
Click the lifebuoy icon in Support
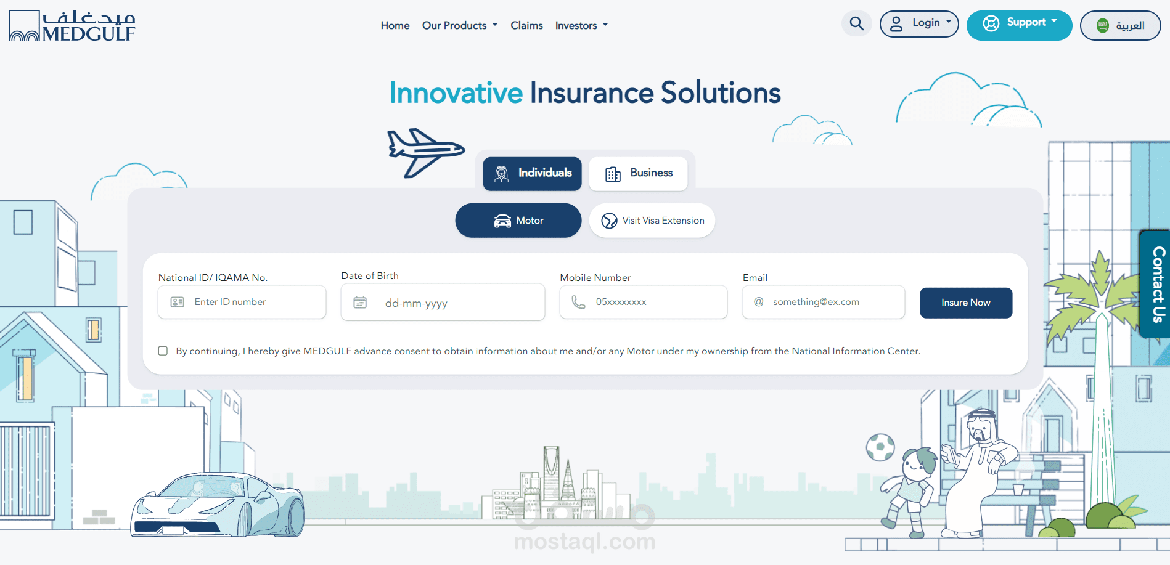[x=991, y=23]
